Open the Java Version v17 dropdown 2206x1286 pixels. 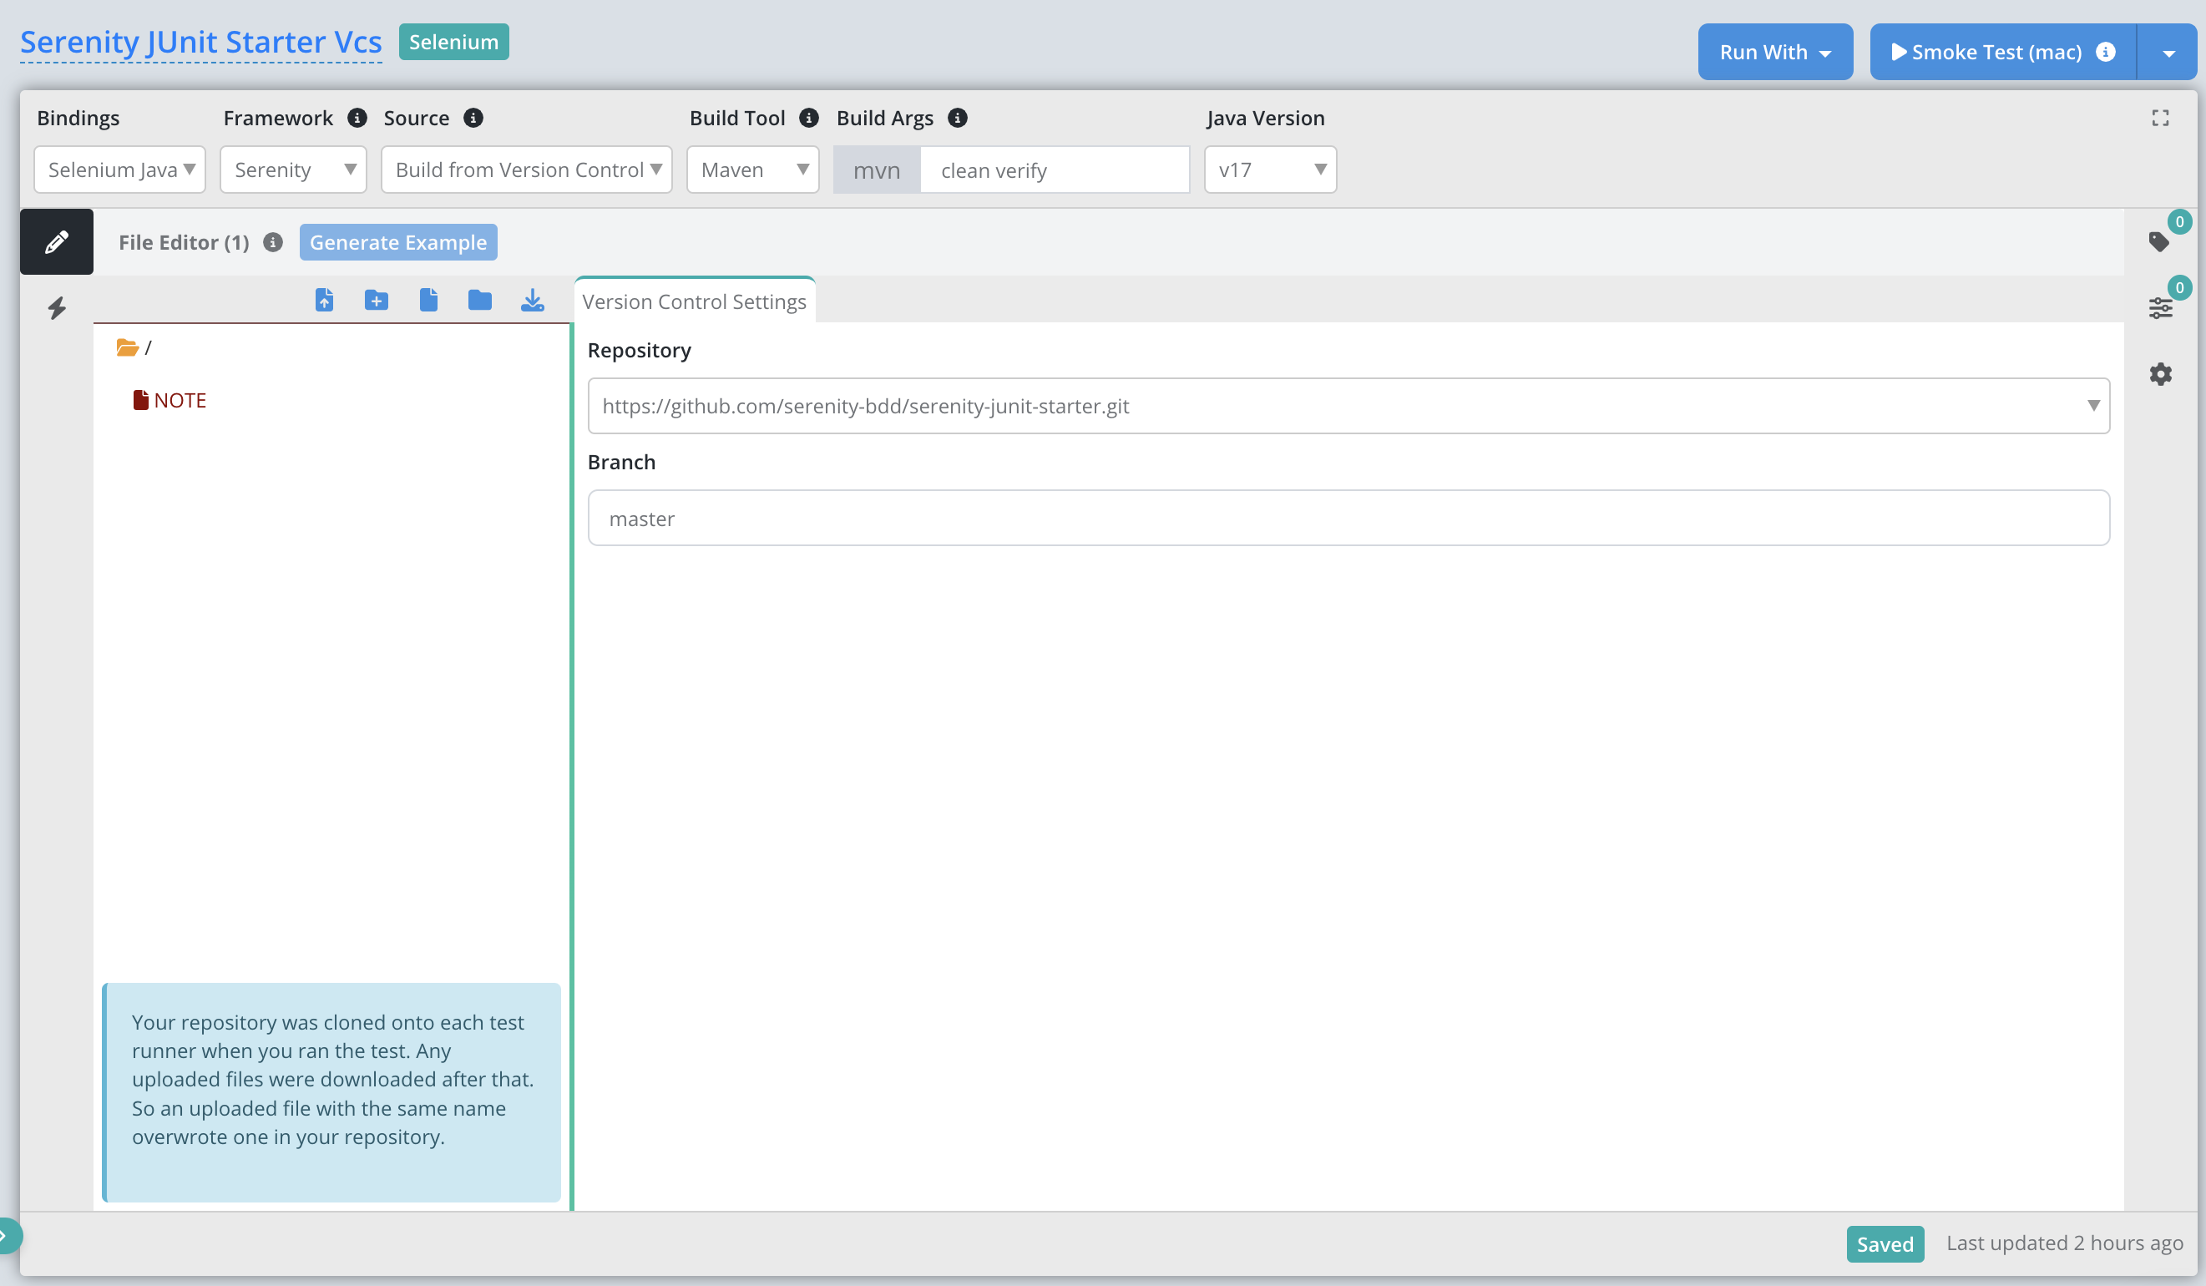[x=1270, y=170]
